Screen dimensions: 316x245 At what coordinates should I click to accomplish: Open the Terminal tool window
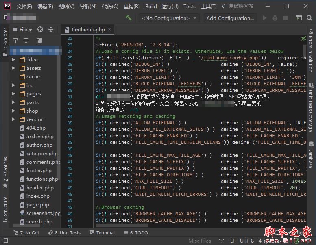coord(102,233)
